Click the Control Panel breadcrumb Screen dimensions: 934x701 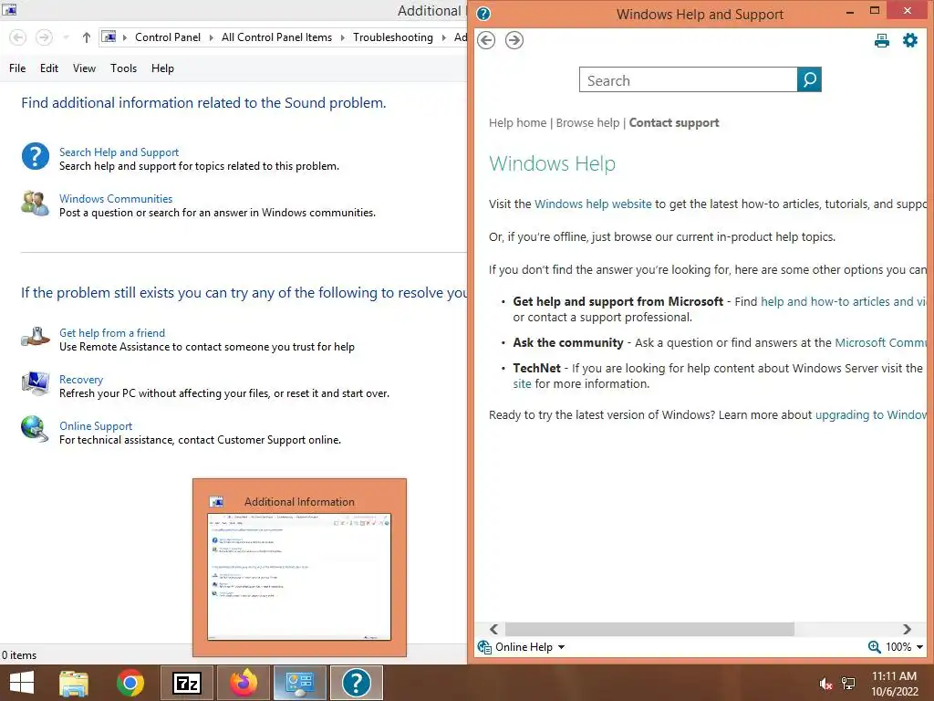point(168,37)
